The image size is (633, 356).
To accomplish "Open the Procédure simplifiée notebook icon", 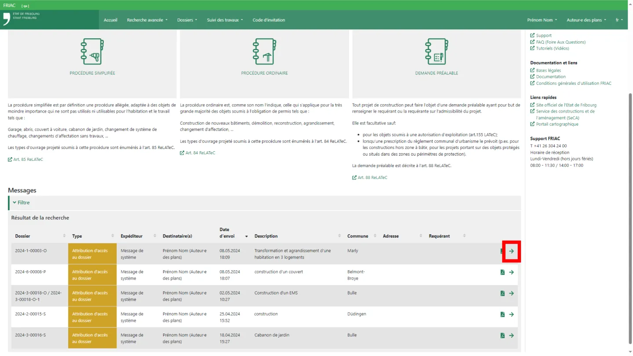I will point(92,52).
